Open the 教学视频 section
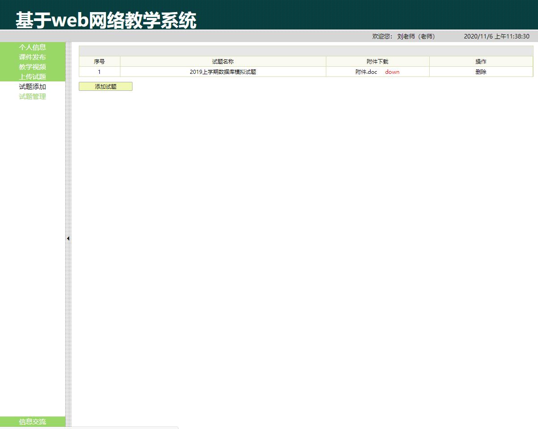This screenshot has width=538, height=429. [x=32, y=67]
